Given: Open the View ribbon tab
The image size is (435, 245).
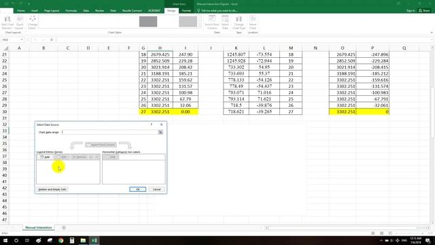Looking at the screenshot, I should pos(114,11).
